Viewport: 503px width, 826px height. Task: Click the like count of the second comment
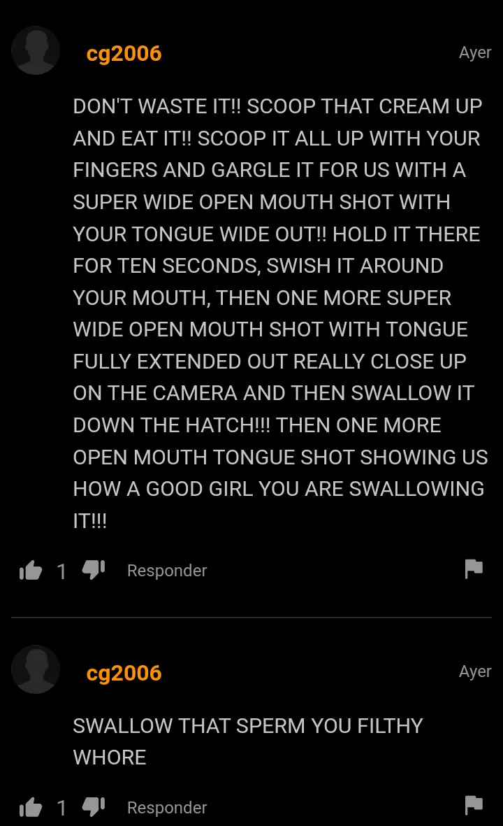[x=61, y=808]
